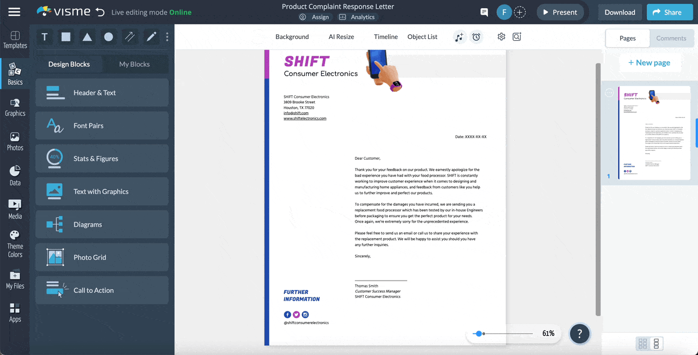Switch to the Comments tab
The height and width of the screenshot is (355, 698).
tap(671, 38)
